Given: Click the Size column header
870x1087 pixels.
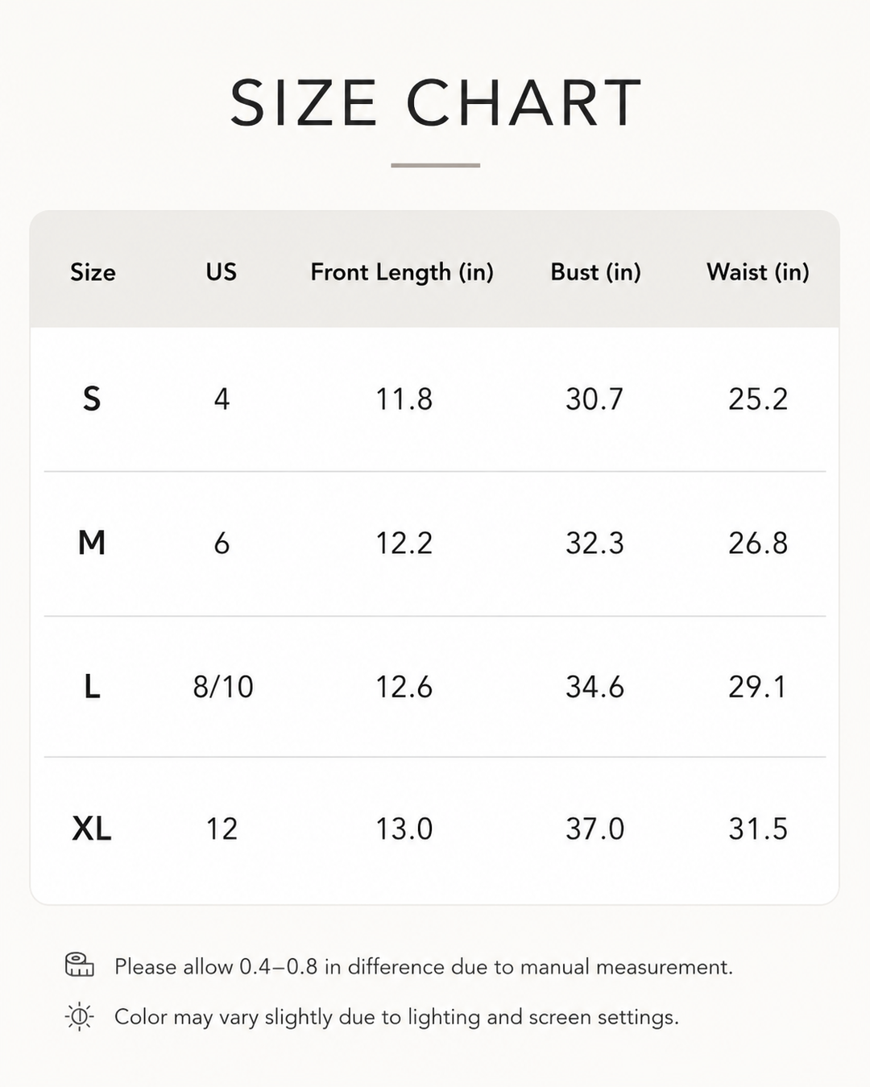Looking at the screenshot, I should pyautogui.click(x=93, y=272).
